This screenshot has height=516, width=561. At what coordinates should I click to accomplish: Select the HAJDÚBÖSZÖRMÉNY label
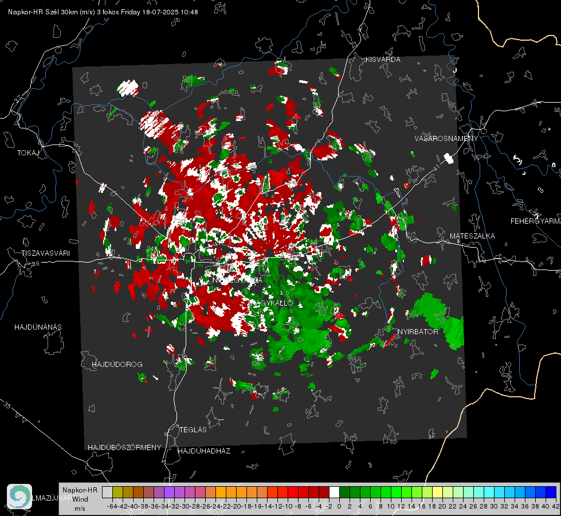pyautogui.click(x=124, y=448)
